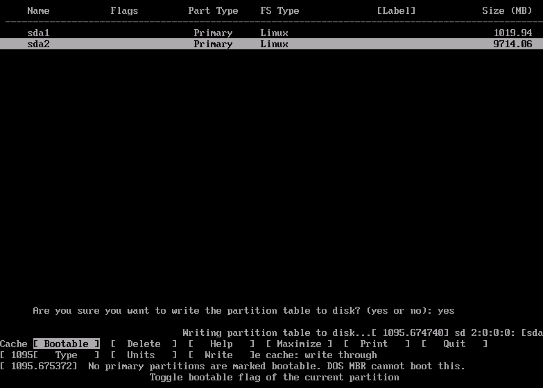543x388 pixels.
Task: Click the [ 1095.674740] kernel timestamp
Action: tap(410, 333)
